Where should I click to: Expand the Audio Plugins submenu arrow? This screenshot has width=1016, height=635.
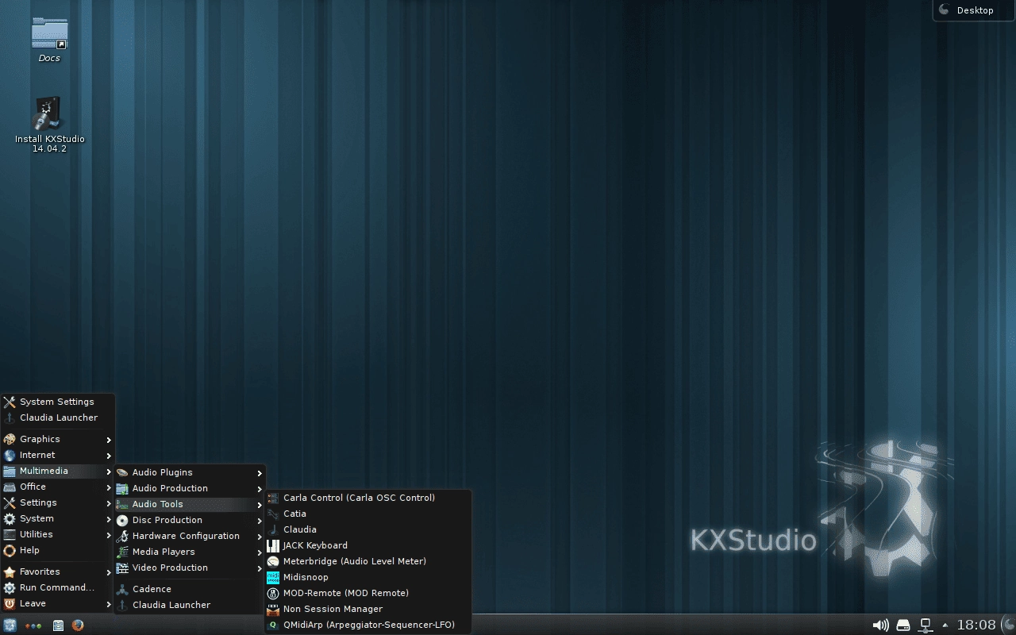point(260,473)
